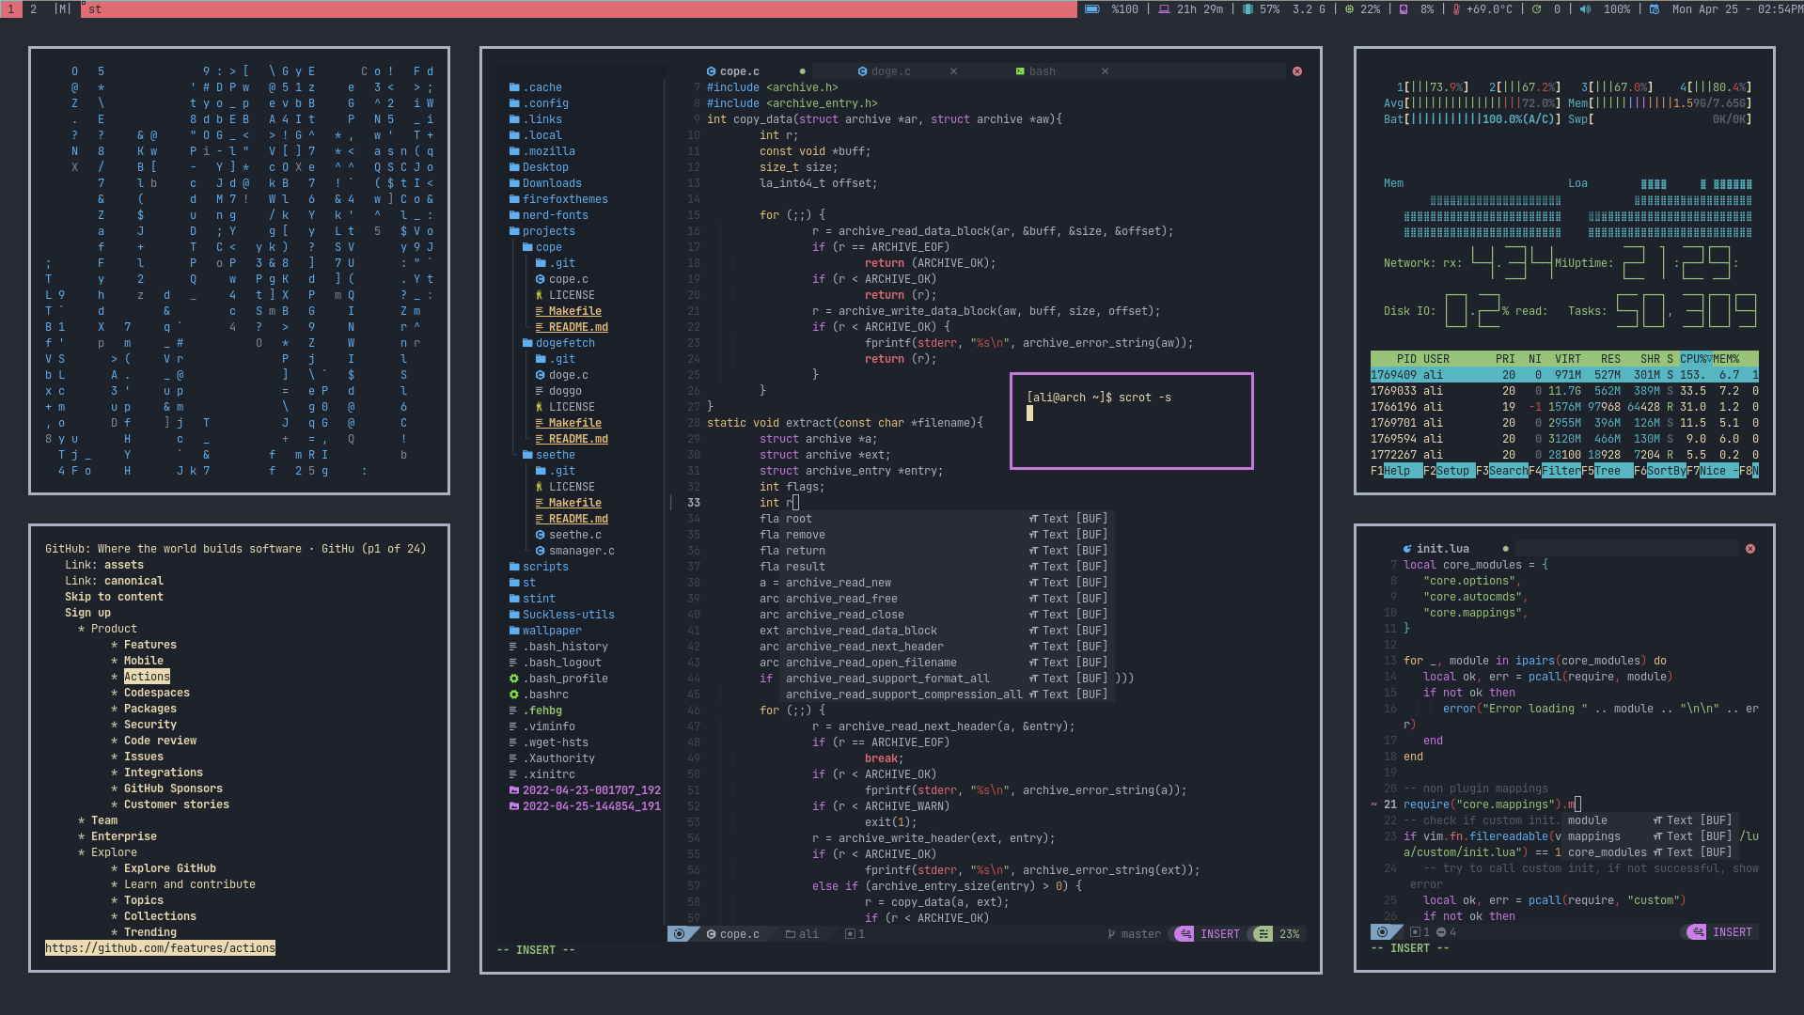This screenshot has width=1804, height=1015.
Task: Select htop process row 1769033
Action: pos(1564,391)
